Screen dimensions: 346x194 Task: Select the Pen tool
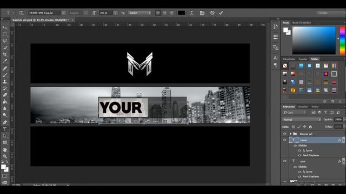5,122
